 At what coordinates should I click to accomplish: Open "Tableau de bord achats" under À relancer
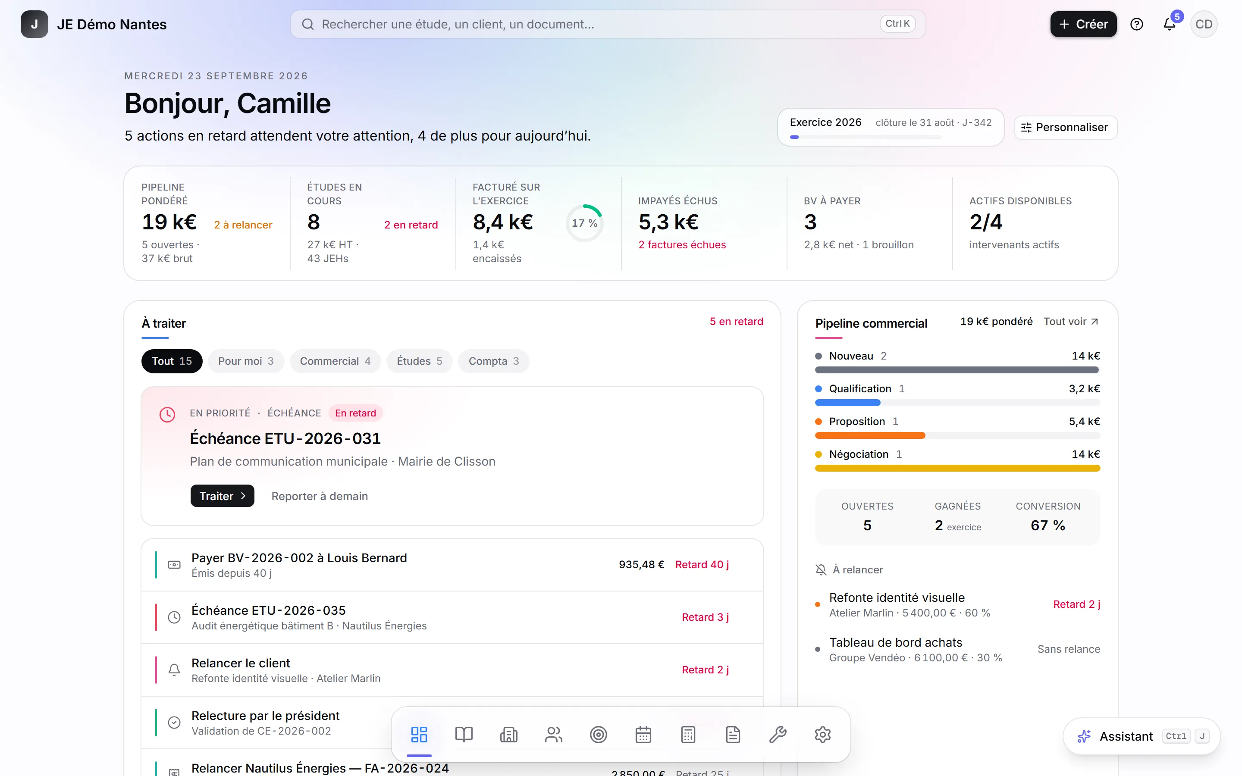coord(896,642)
